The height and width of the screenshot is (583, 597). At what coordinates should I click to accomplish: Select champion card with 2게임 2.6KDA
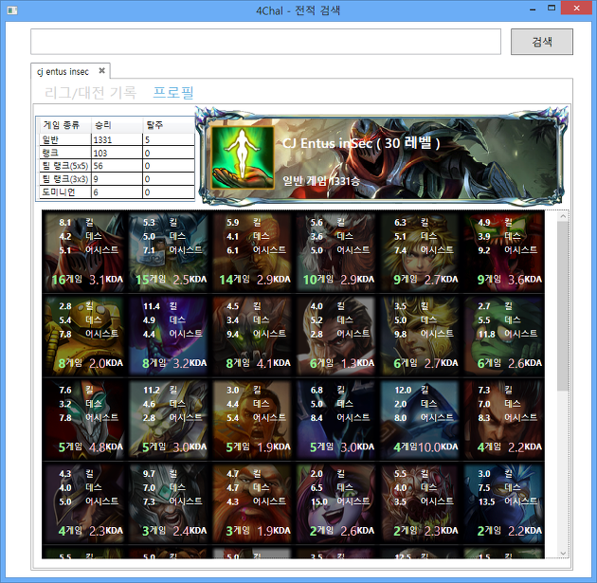click(335, 503)
